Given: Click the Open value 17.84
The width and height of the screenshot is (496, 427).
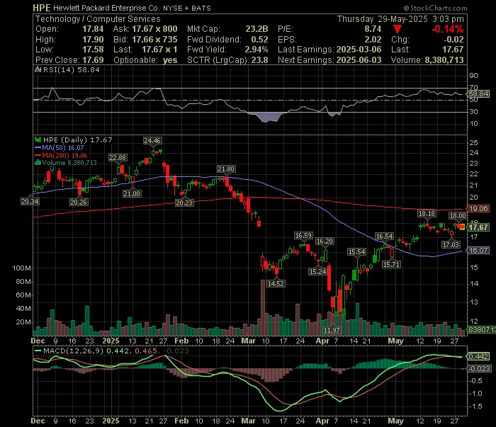Looking at the screenshot, I should click(x=93, y=29).
